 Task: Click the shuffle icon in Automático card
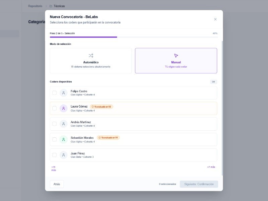pyautogui.click(x=91, y=56)
